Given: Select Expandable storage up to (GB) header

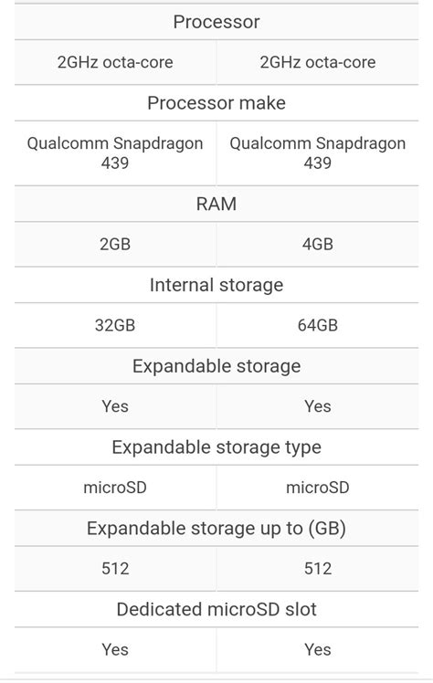Looking at the screenshot, I should coord(216,528).
